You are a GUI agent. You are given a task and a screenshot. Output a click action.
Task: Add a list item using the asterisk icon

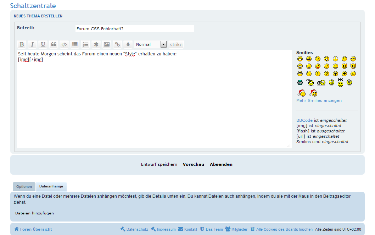96,44
